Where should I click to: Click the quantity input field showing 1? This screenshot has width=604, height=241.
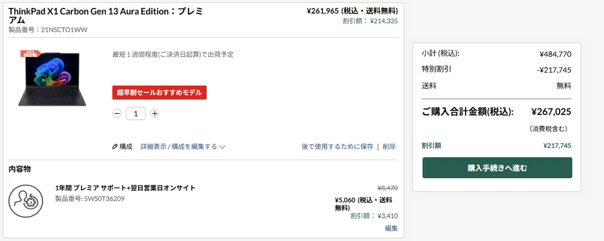click(x=136, y=113)
